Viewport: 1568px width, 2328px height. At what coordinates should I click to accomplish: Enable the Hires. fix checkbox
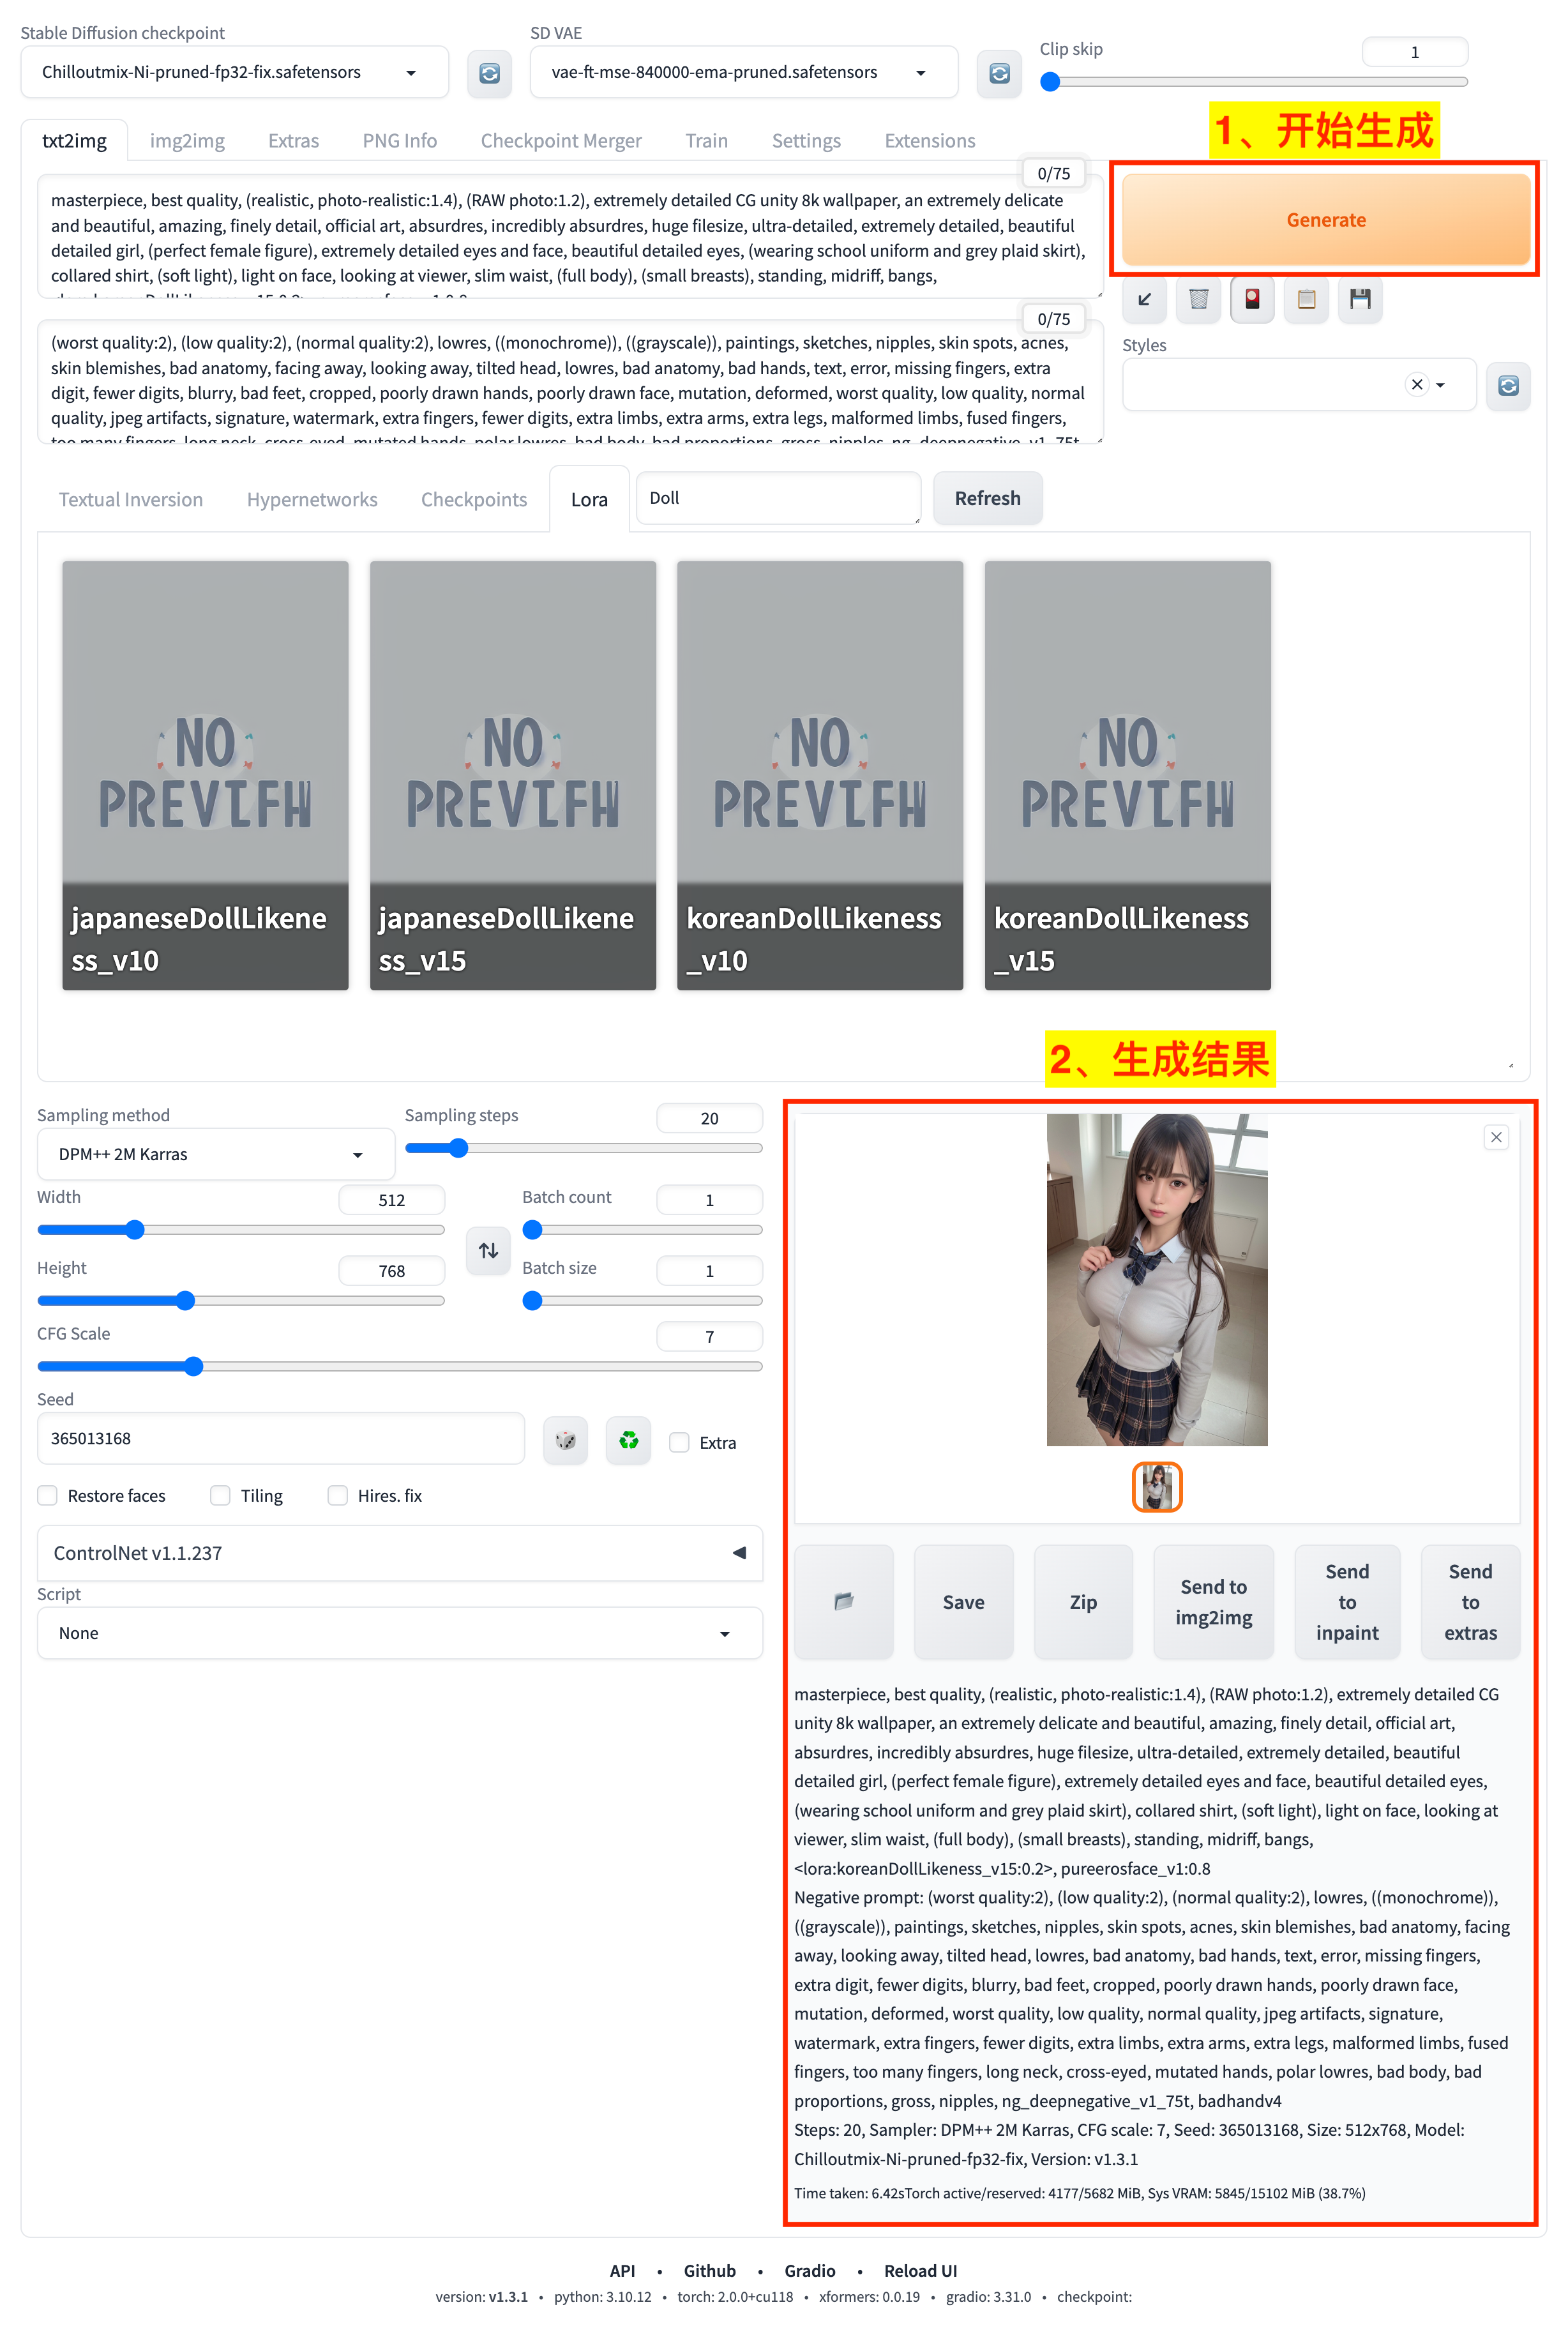(x=338, y=1495)
